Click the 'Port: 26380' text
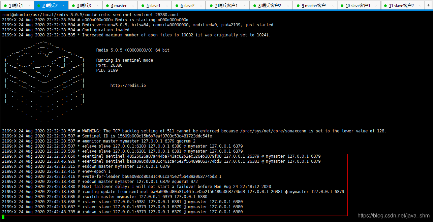This screenshot has height=222, width=433. 109,65
